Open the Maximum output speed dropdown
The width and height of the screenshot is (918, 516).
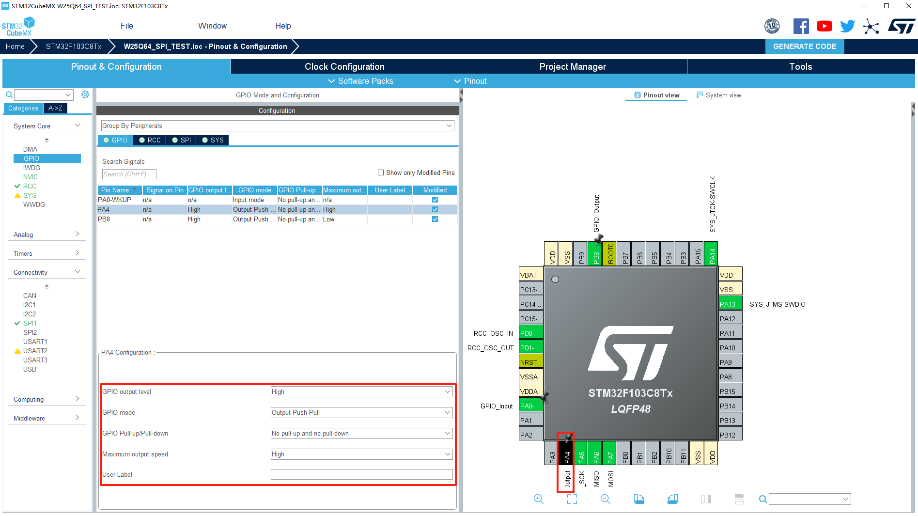361,454
